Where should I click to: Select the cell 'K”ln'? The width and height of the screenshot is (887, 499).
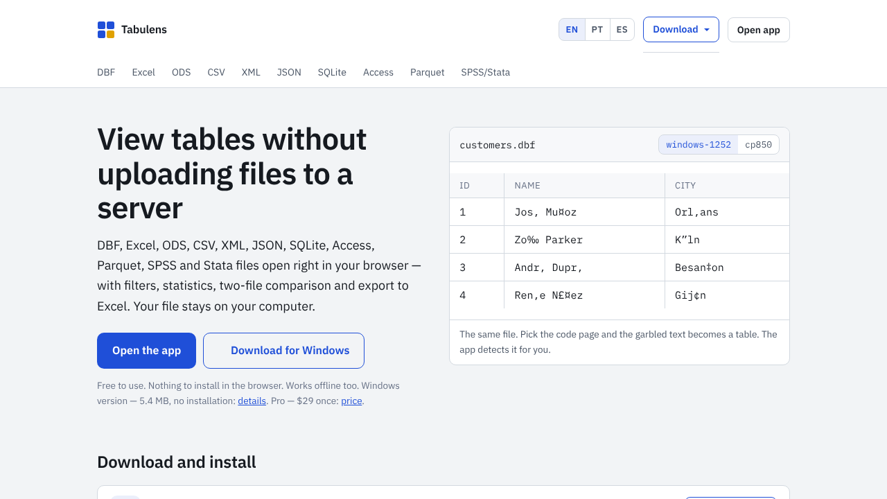[x=727, y=240]
